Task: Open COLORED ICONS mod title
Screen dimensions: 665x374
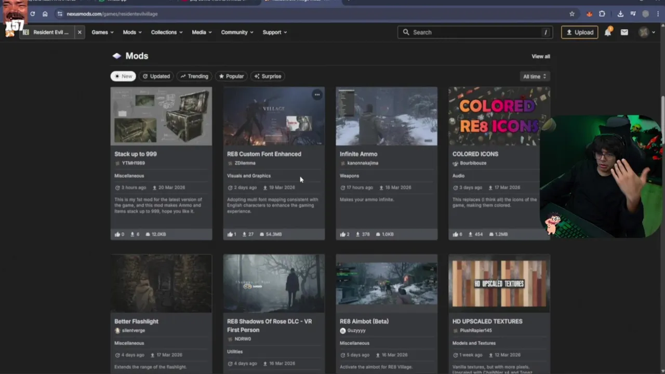Action: [475, 154]
